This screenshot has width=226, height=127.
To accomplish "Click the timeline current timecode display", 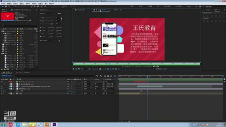I will click(6, 75).
